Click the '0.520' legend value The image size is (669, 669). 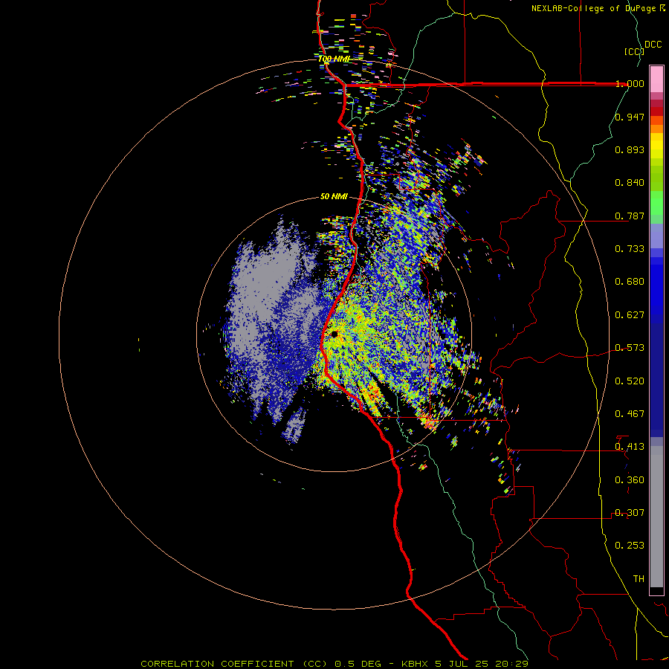630,381
